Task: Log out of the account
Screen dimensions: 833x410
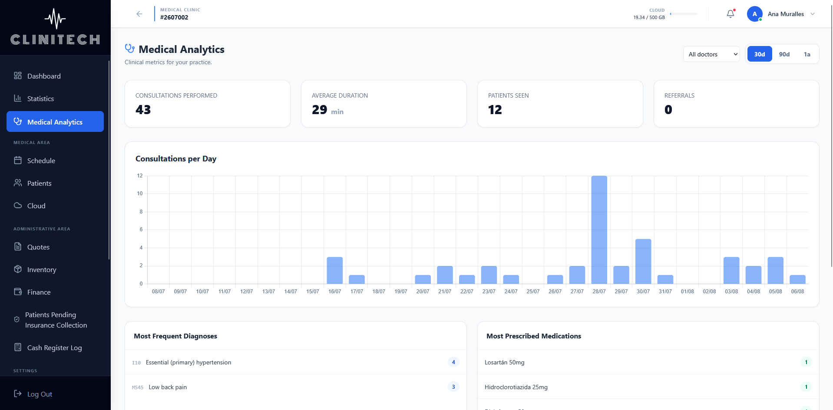Action: coord(55,394)
